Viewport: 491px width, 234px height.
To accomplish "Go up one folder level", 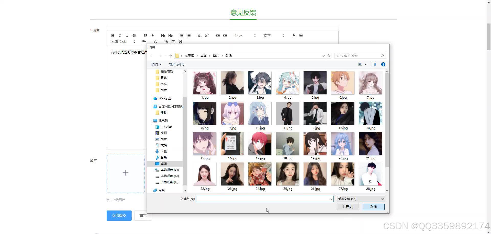I will [171, 56].
